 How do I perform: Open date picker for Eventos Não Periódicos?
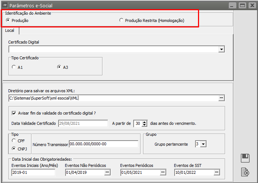pos(107,172)
